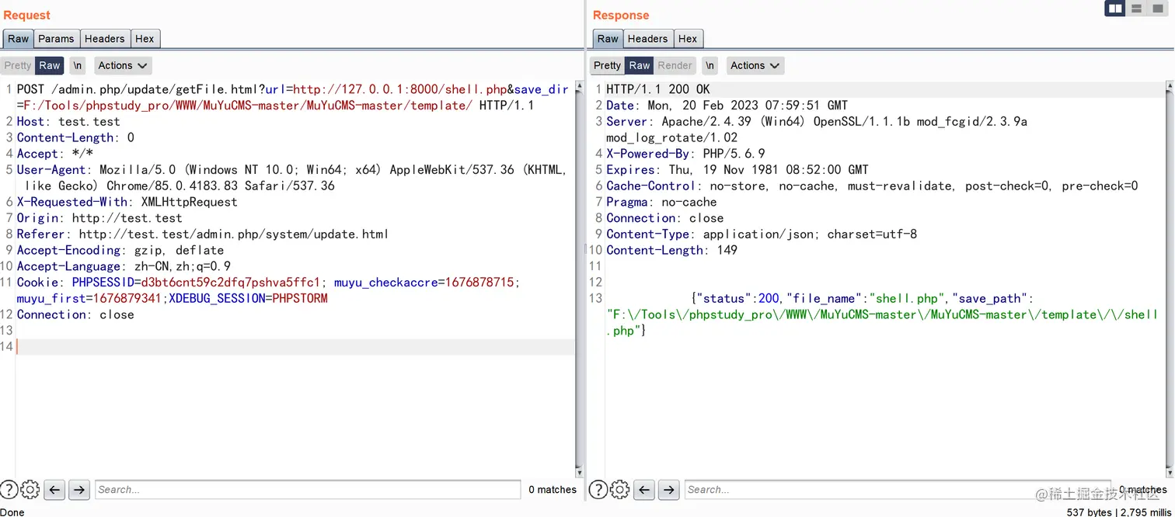The image size is (1175, 517).
Task: Open Request panel help icon
Action: pyautogui.click(x=9, y=489)
